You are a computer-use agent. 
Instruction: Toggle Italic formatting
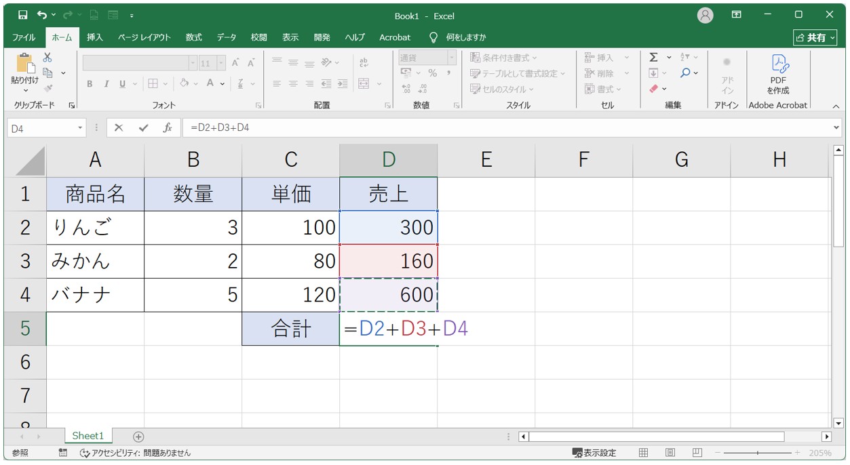pos(106,84)
